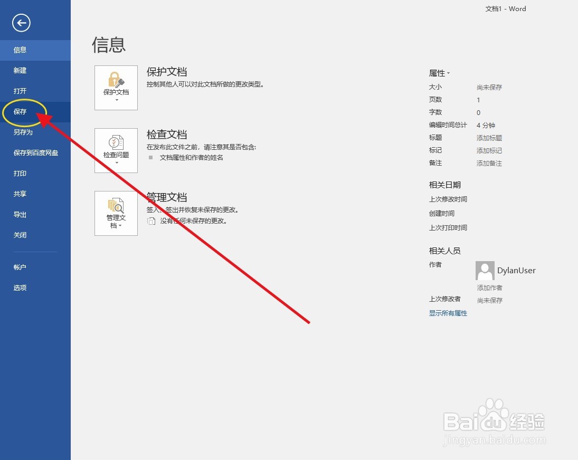Click the 编辑时间总计 label
This screenshot has height=460, width=578.
click(x=448, y=125)
